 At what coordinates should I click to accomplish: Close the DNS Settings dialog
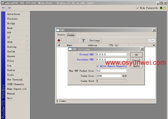pyautogui.click(x=142, y=49)
